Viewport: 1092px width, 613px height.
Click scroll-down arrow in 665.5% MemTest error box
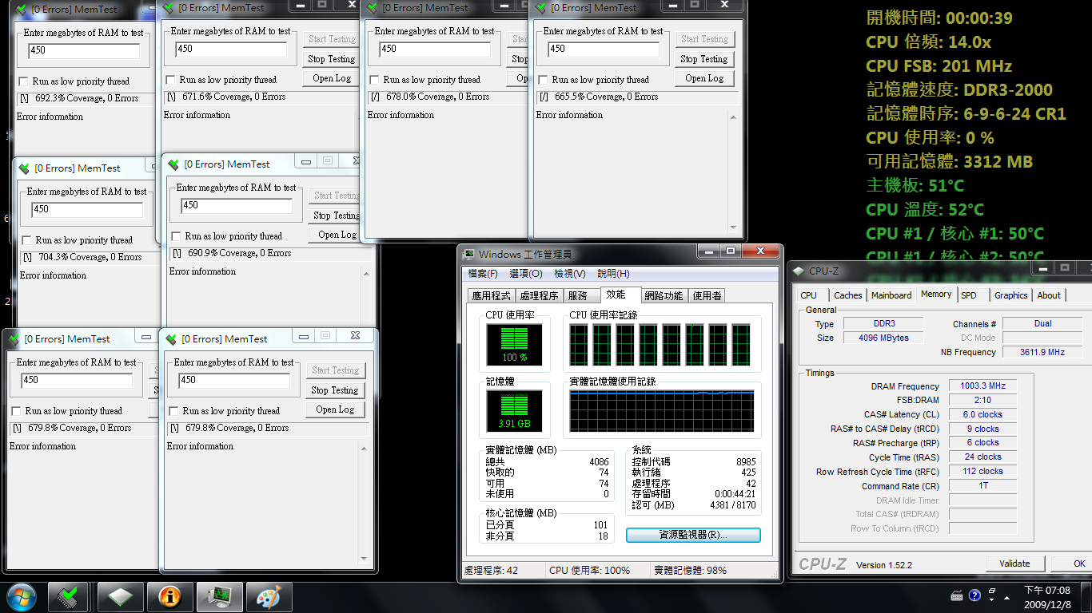[733, 227]
